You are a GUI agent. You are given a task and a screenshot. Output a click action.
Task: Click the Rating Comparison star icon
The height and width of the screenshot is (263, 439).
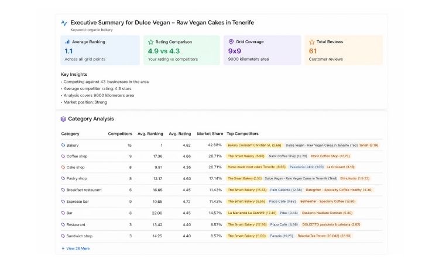(x=150, y=42)
